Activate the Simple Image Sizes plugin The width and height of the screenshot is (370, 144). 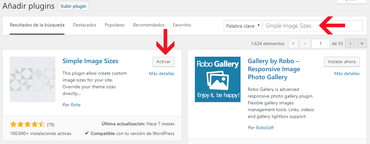pyautogui.click(x=163, y=62)
